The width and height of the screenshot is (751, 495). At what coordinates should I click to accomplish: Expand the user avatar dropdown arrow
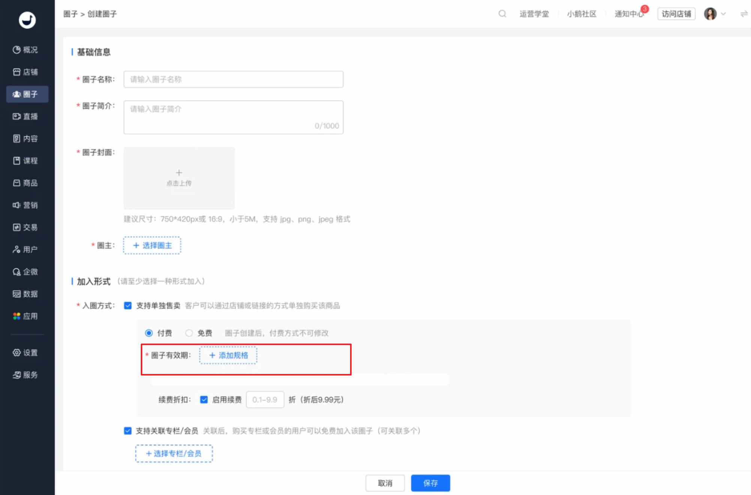[723, 14]
